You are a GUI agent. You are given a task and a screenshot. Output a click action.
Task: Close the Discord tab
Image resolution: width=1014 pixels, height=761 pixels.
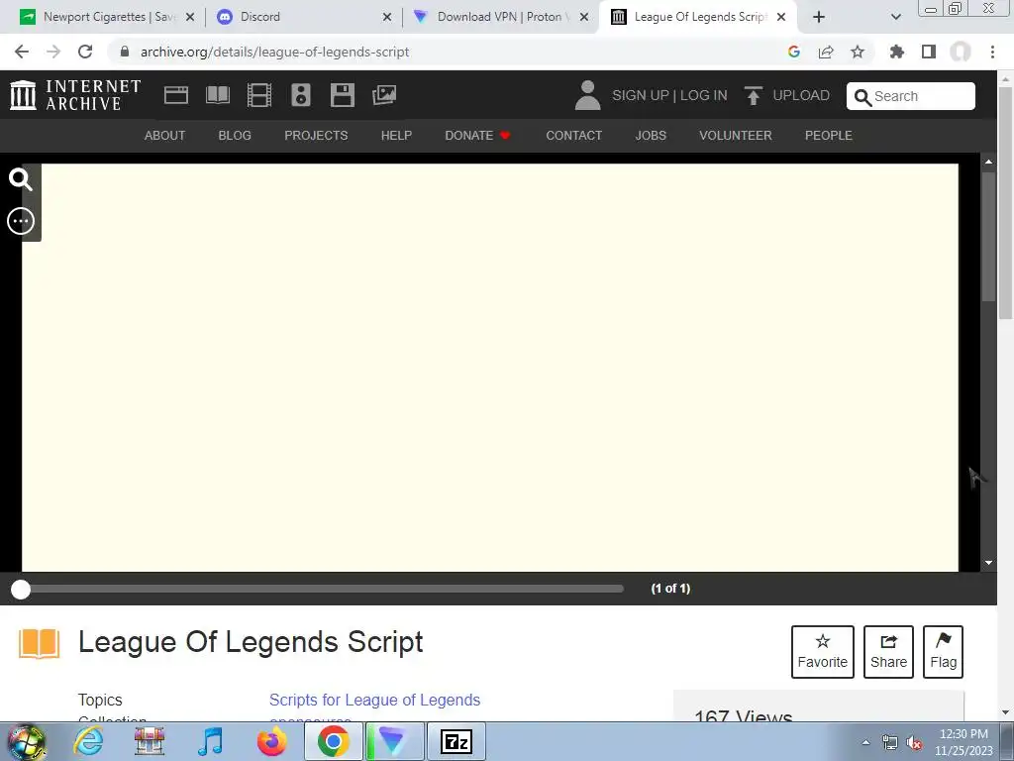[x=387, y=17]
